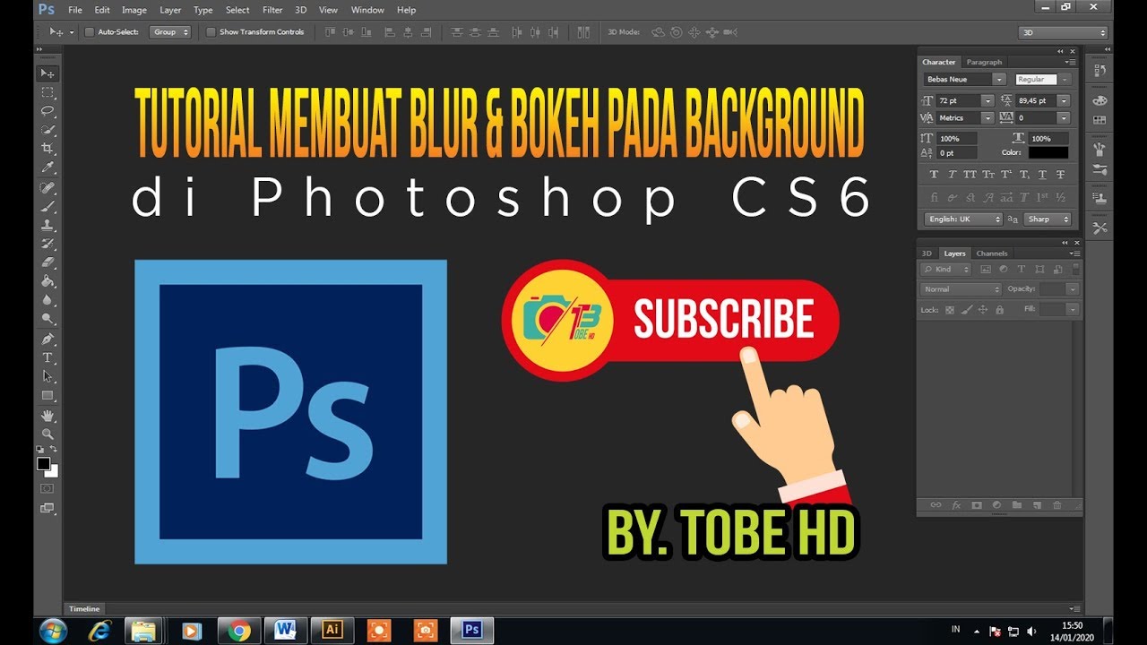Select the Paint Bucket tool
The height and width of the screenshot is (645, 1147).
point(47,281)
